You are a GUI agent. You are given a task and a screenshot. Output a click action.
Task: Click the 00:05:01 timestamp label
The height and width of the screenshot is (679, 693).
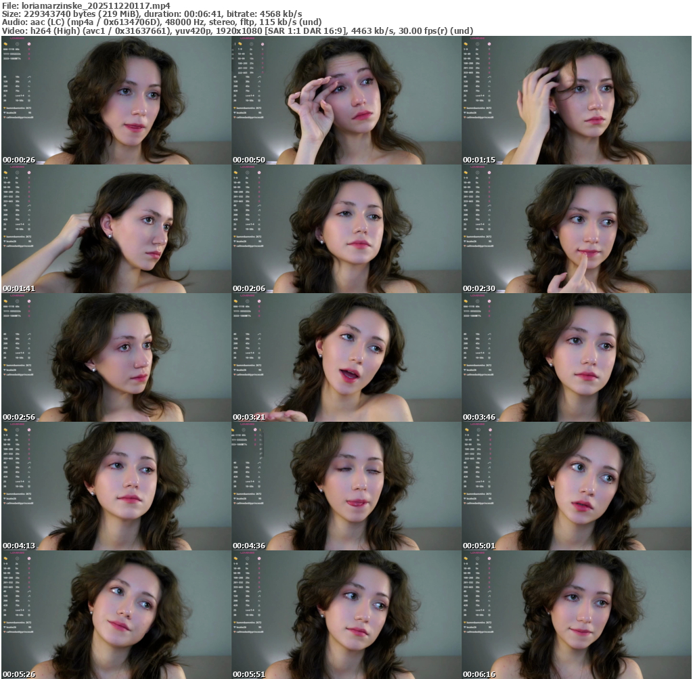pyautogui.click(x=479, y=546)
